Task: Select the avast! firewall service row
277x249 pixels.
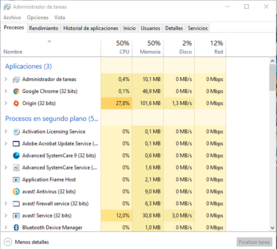Action: pos(55,204)
